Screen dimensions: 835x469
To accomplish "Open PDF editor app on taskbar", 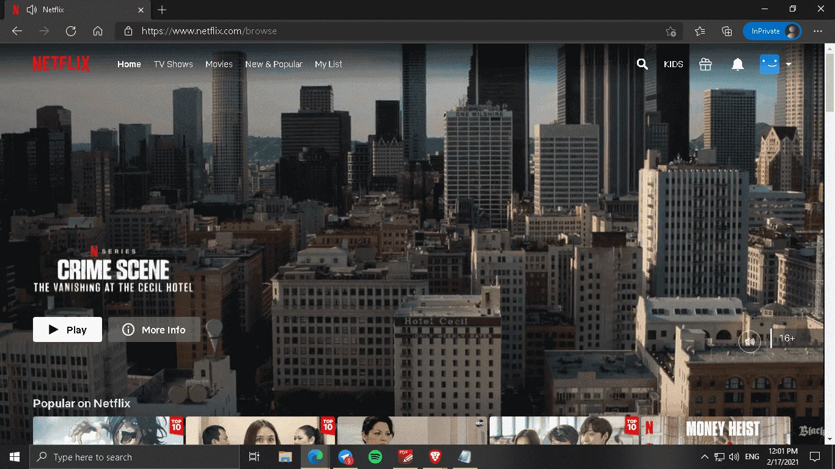I will pyautogui.click(x=405, y=457).
